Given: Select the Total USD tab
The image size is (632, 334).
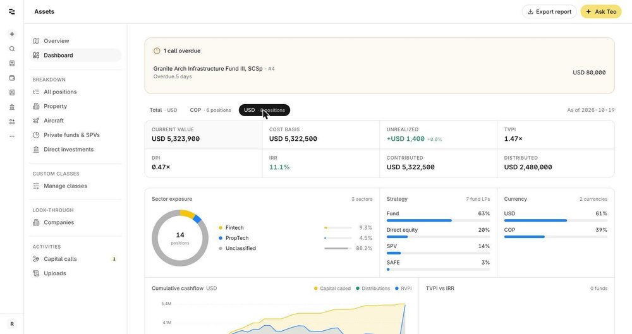Looking at the screenshot, I should (x=163, y=110).
